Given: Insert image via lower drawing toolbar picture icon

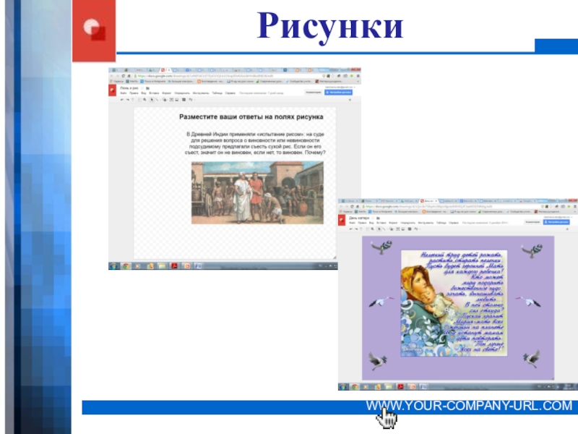Looking at the screenshot, I should coord(403,229).
